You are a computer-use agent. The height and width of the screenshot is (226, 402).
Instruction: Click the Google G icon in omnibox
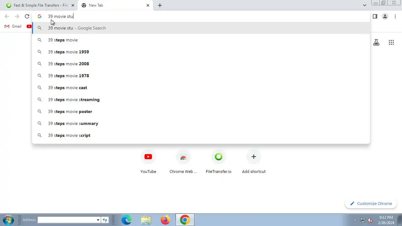[x=40, y=16]
